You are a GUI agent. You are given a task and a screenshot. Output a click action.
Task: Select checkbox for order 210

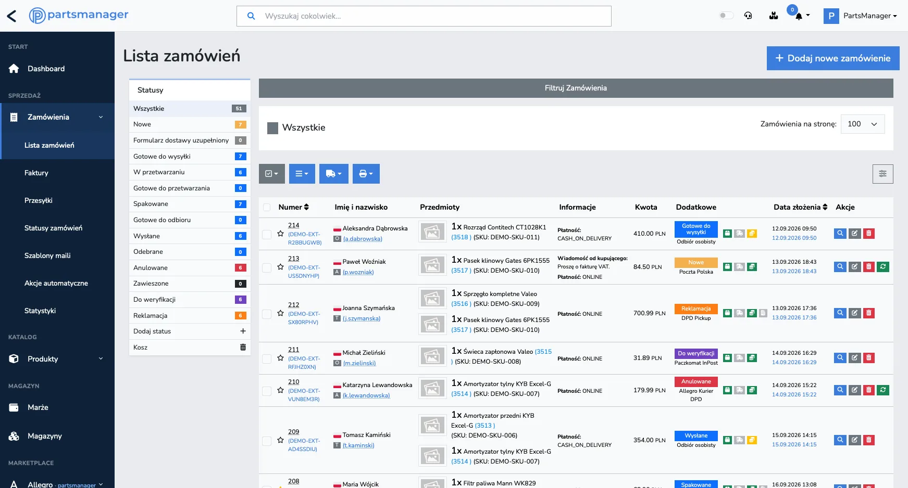click(267, 391)
